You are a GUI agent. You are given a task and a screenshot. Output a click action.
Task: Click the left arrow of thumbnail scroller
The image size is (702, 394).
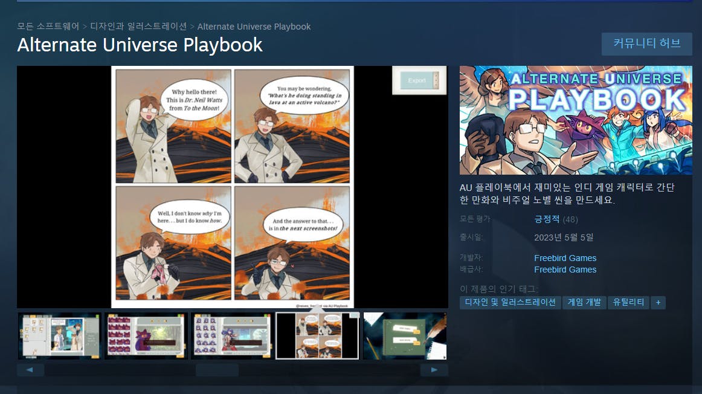pyautogui.click(x=30, y=370)
